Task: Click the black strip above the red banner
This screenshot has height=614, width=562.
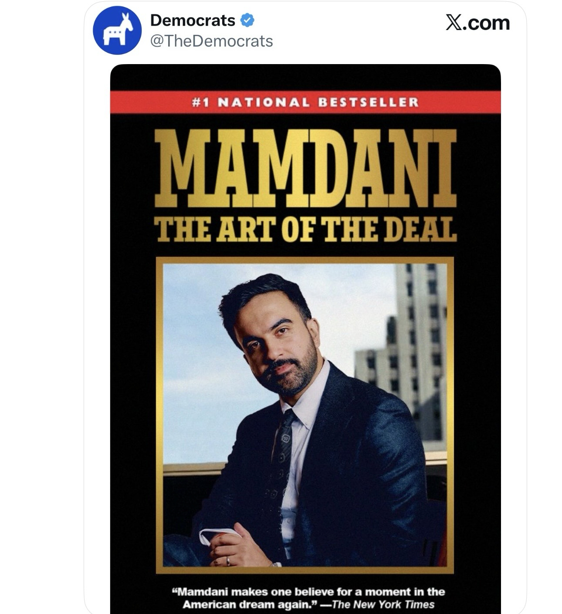Action: point(305,78)
